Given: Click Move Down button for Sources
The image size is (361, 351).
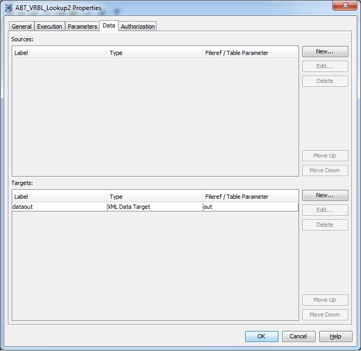Looking at the screenshot, I should coord(325,170).
